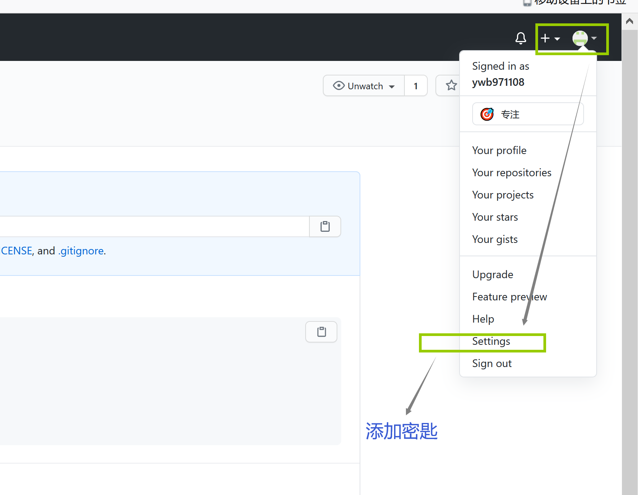Copy the URL using the upper clipboard icon
The image size is (638, 495).
pos(325,226)
